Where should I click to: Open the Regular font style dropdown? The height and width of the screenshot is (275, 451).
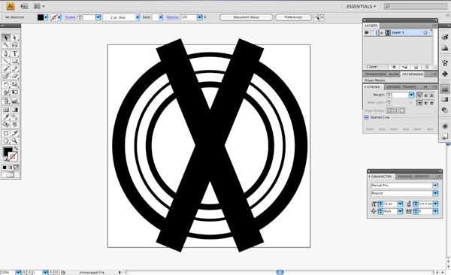click(x=435, y=193)
